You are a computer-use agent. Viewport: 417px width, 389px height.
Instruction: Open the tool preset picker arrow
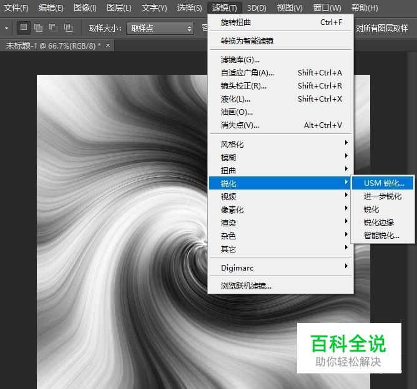click(6, 28)
